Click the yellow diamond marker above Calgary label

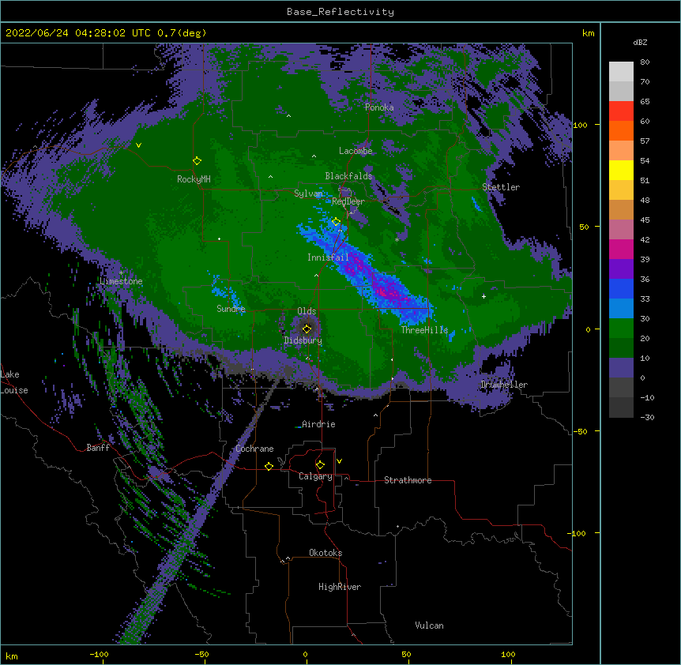click(x=320, y=465)
